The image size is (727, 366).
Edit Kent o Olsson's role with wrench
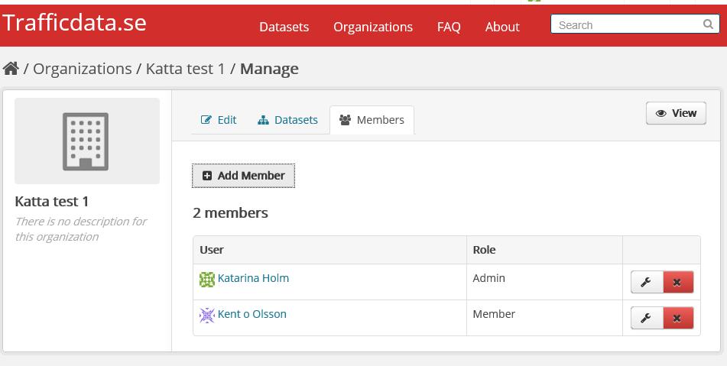tap(647, 318)
